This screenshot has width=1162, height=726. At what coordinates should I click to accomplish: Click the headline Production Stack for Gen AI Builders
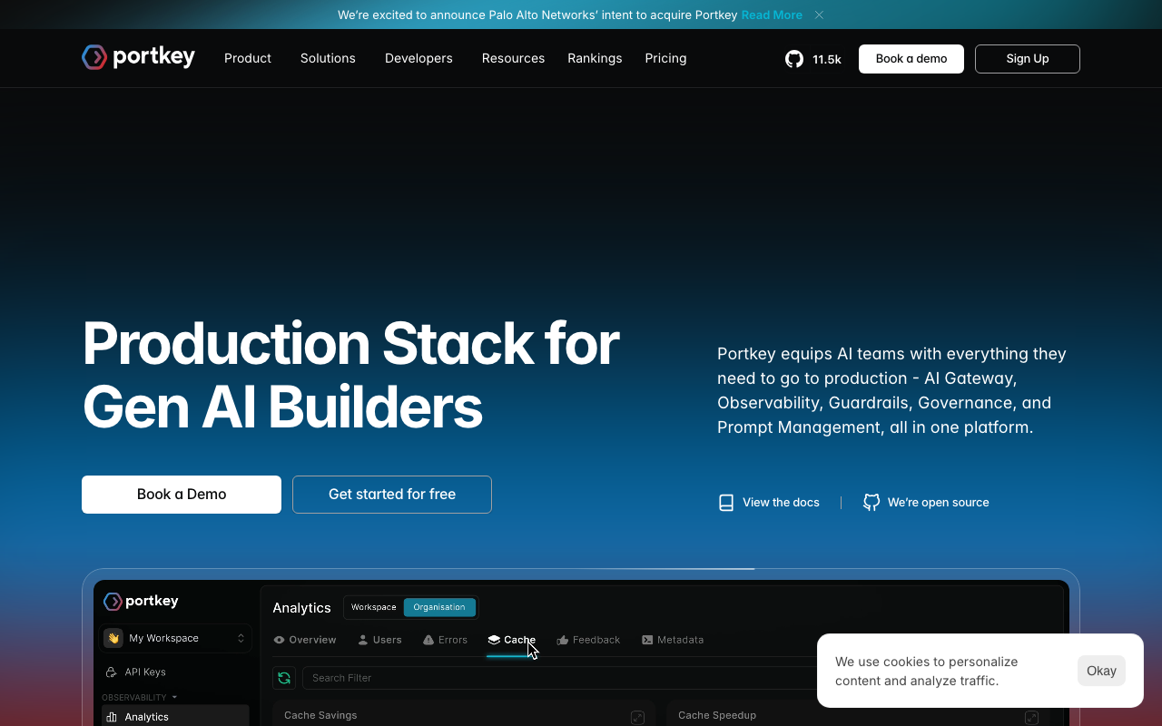click(x=351, y=375)
